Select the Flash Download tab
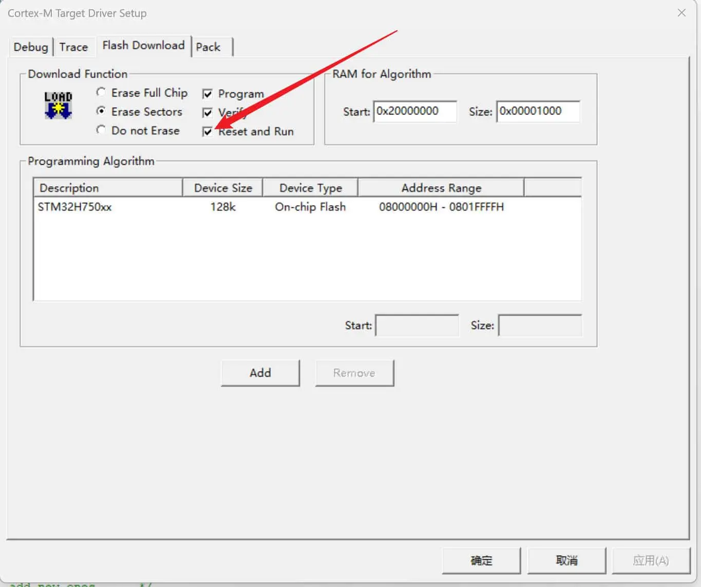 [x=143, y=45]
